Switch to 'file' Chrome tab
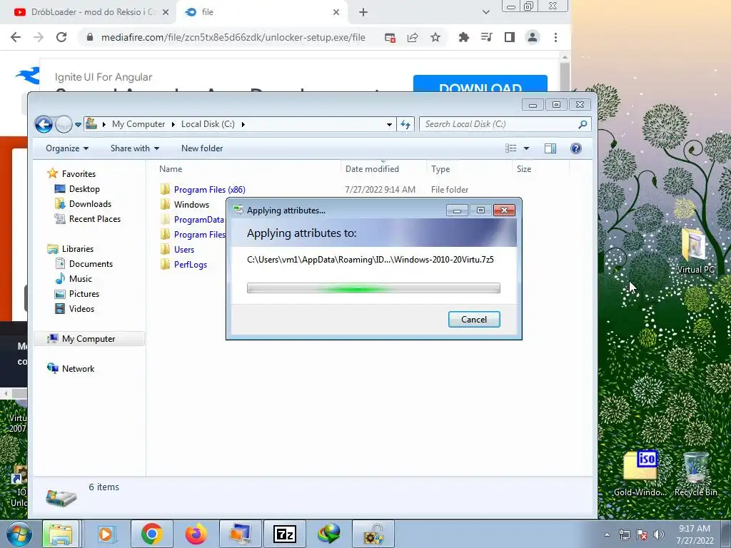Image resolution: width=731 pixels, height=548 pixels. pyautogui.click(x=261, y=12)
